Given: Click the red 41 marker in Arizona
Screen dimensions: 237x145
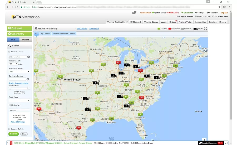Looking at the screenshot, I should pyautogui.click(x=39, y=109).
